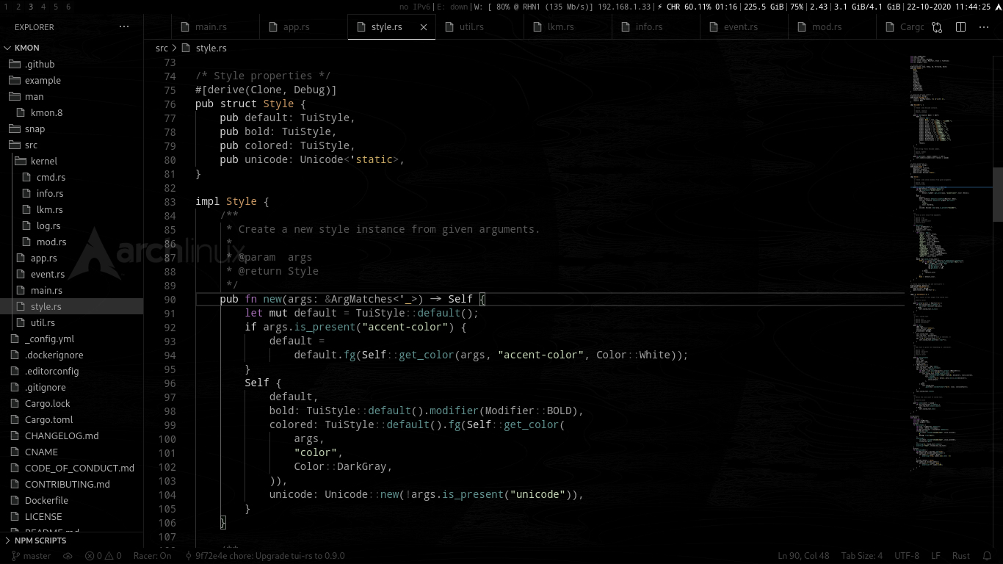Select the Rust language mode

pyautogui.click(x=960, y=556)
